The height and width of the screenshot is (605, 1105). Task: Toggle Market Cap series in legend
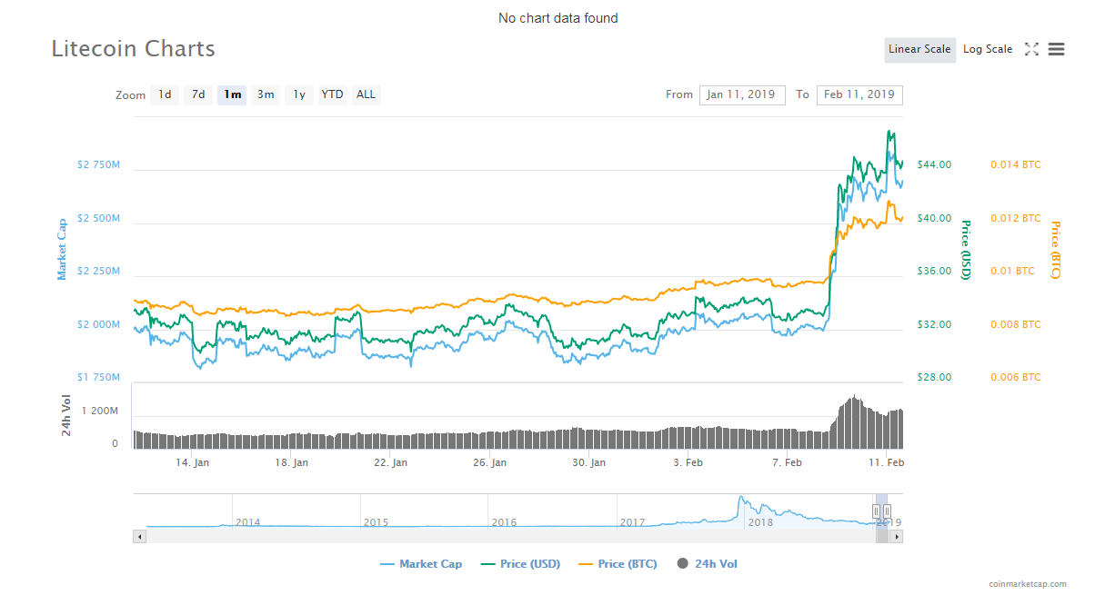point(421,564)
